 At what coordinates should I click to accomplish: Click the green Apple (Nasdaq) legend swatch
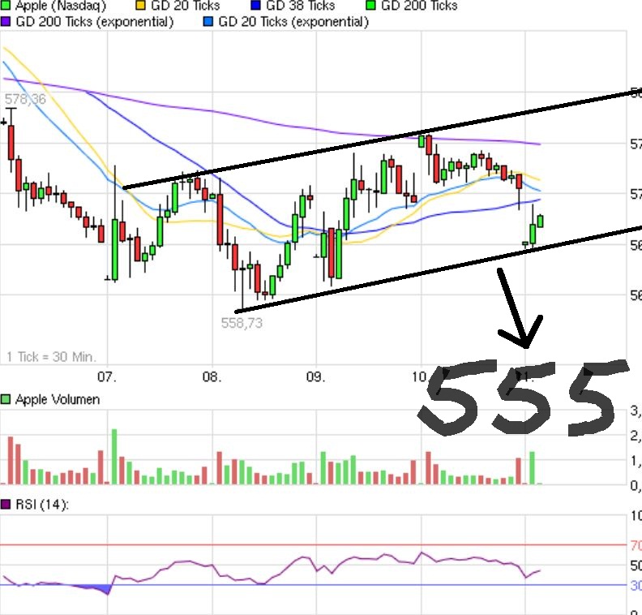(x=6, y=6)
